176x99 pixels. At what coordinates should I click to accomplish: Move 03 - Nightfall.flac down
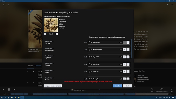click(x=128, y=57)
